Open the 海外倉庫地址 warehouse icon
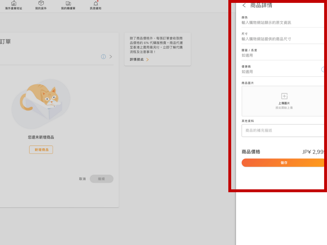 click(x=13, y=4)
